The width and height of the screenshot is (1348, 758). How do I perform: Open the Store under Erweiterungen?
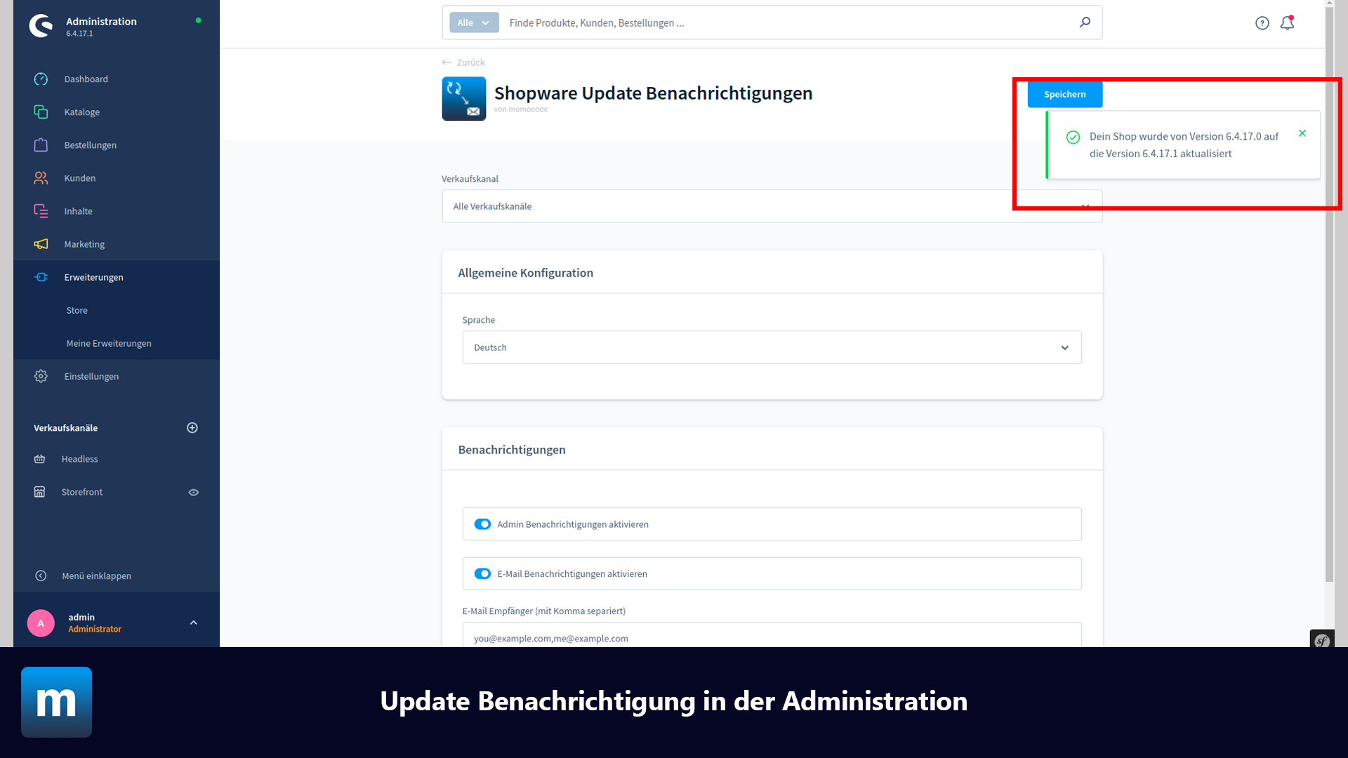(76, 309)
